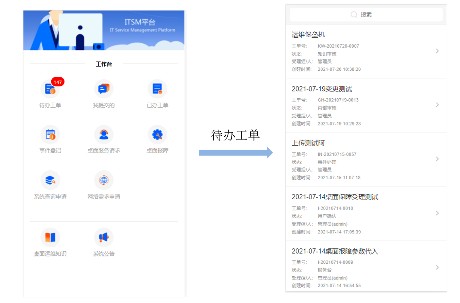The image size is (460, 303).
Task: Click the 搜索 search field
Action: click(366, 15)
